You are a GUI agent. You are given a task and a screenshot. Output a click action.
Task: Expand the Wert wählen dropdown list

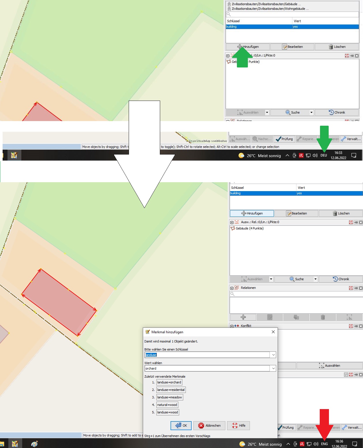pos(273,368)
